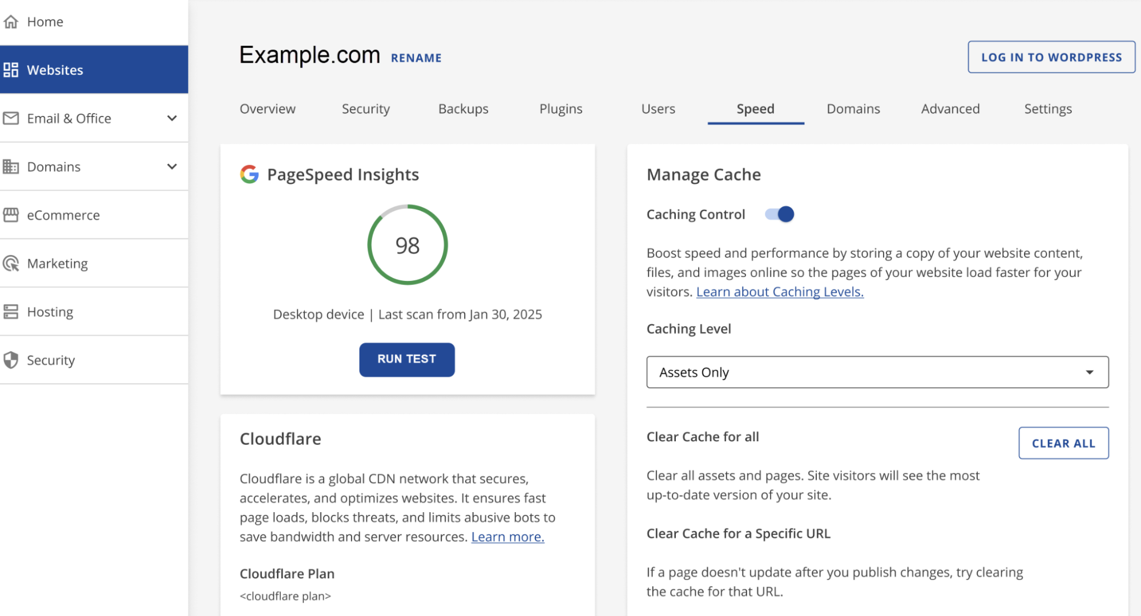The width and height of the screenshot is (1141, 616).
Task: Click the Domains building icon
Action: coord(11,167)
